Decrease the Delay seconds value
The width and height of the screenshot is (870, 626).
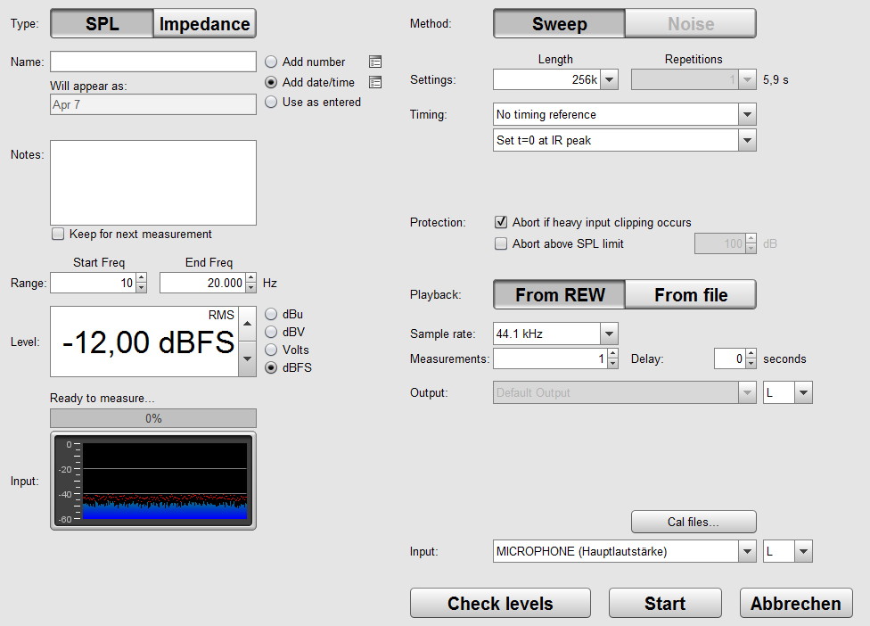[x=752, y=364]
